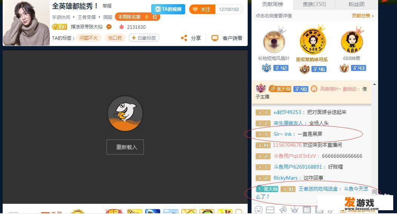The image size is (397, 214).
Task: Click chat user 斗鱼用户qUE5rEzV
Action: pos(295,156)
